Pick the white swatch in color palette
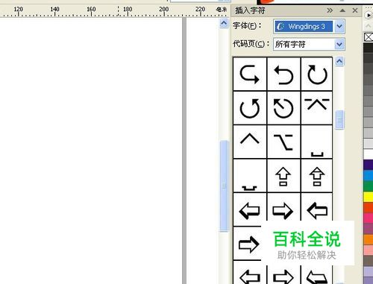The image size is (373, 284). [369, 154]
